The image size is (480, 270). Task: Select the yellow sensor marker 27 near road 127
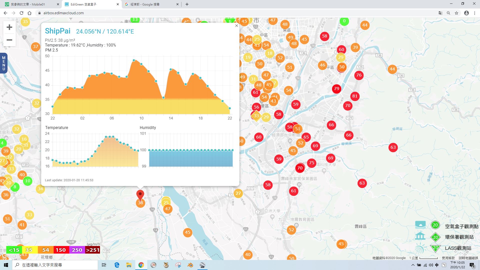tap(238, 193)
